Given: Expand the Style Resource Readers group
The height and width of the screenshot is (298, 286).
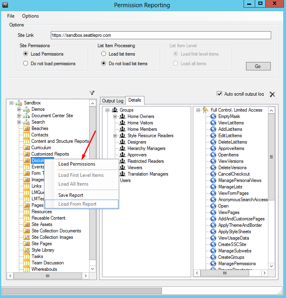Looking at the screenshot, I should (x=115, y=136).
